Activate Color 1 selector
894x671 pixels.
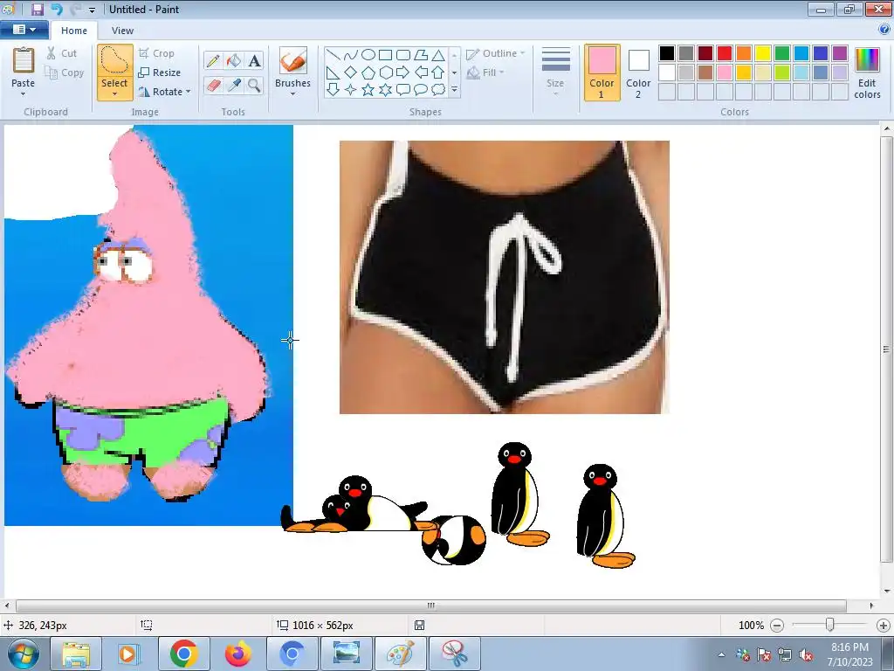(602, 73)
